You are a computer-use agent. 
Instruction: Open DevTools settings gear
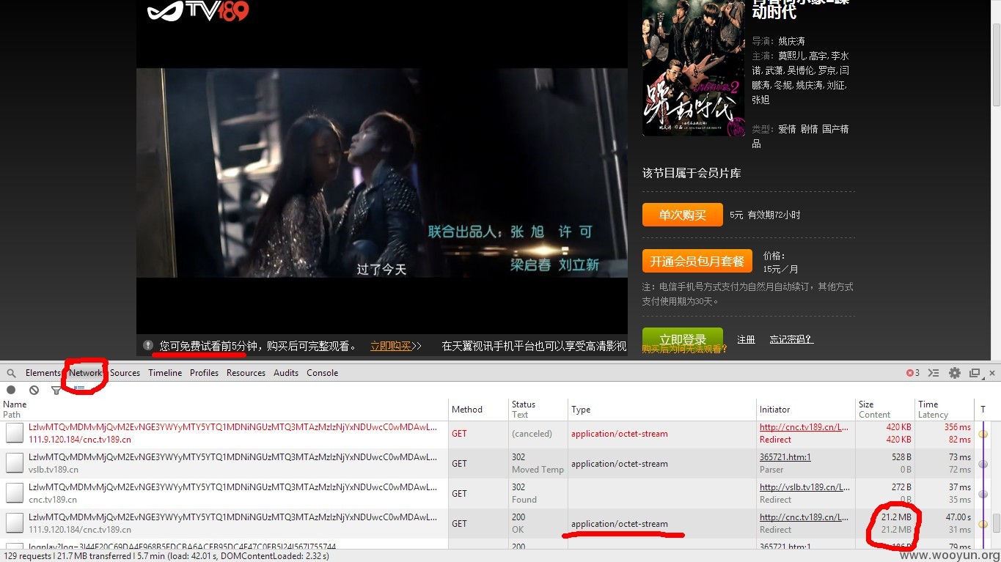[954, 373]
